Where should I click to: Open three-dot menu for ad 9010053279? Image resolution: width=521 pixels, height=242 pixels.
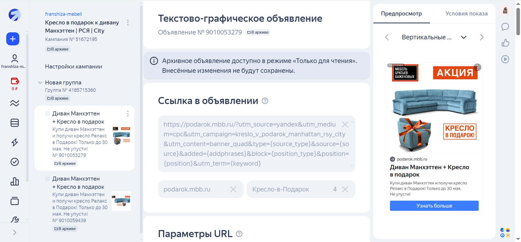[x=128, y=114]
